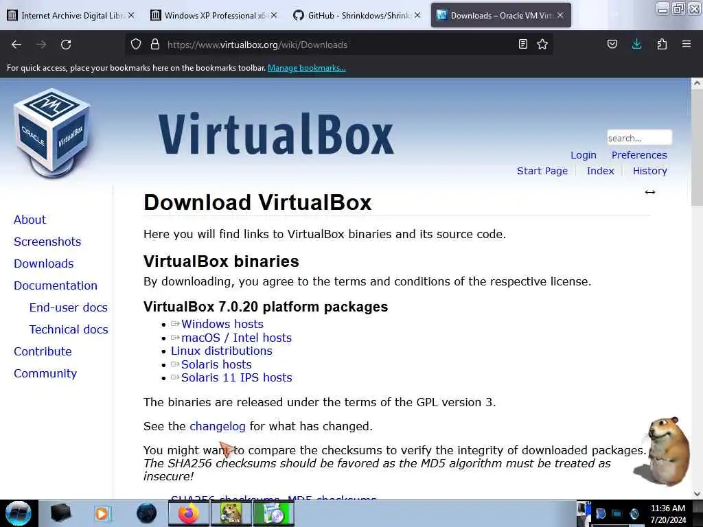
Task: Click the taskbar clock showing 11:36 AM
Action: [x=667, y=513]
